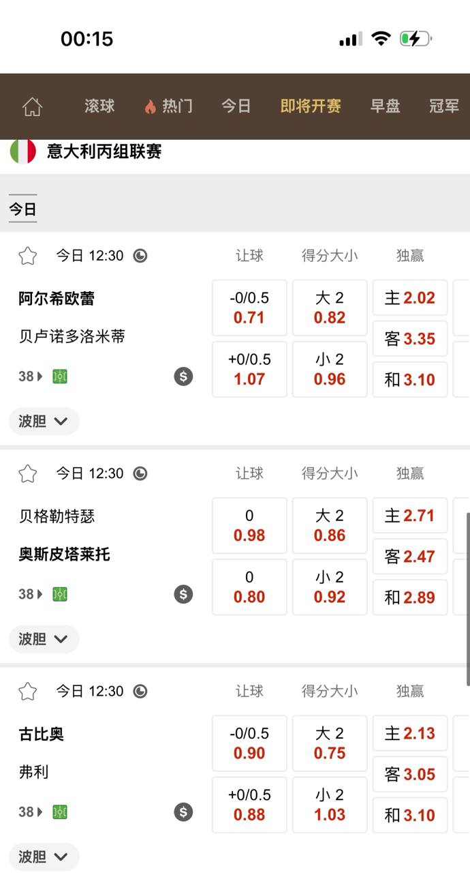The height and width of the screenshot is (873, 470).
Task: Toggle favorite star for 古比奥 match
Action: 27,691
